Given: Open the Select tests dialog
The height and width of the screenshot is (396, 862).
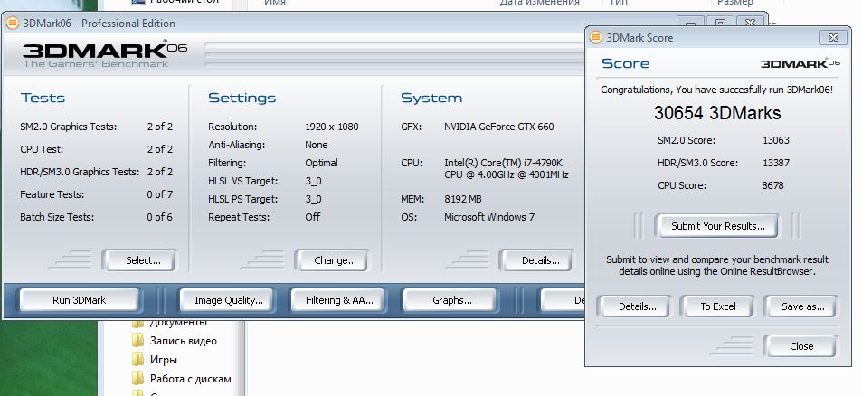Looking at the screenshot, I should pos(142,260).
